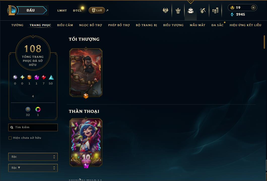Switch to the BIỂU CẢM tab
The image size is (267, 181).
pos(65,25)
